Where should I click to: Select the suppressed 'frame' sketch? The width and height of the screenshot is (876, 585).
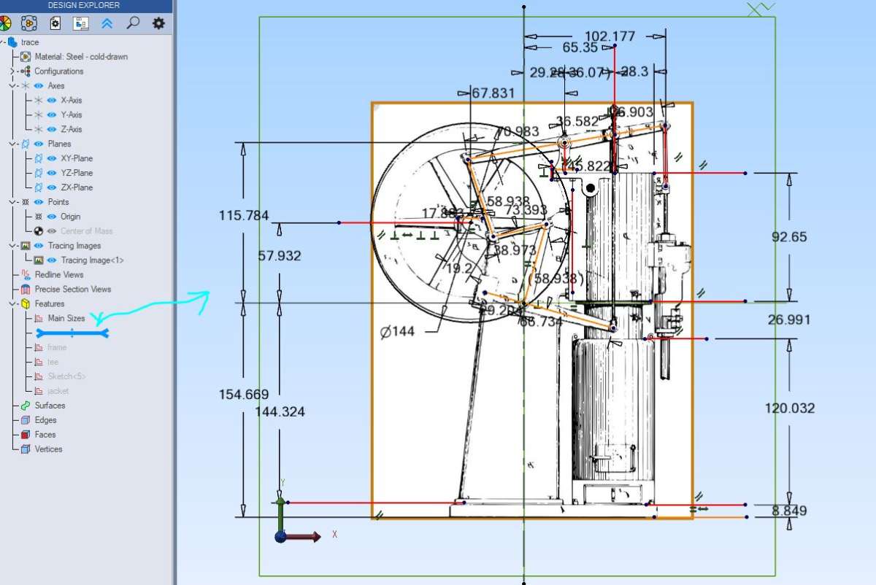[x=57, y=348]
